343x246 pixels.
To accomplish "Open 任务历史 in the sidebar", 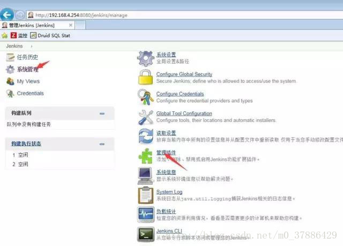I will [27, 57].
